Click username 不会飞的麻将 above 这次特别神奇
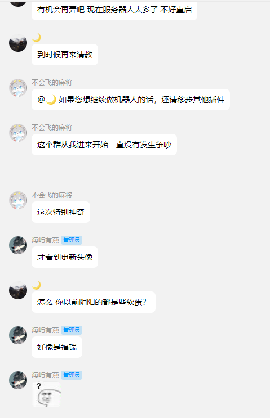 click(52, 195)
